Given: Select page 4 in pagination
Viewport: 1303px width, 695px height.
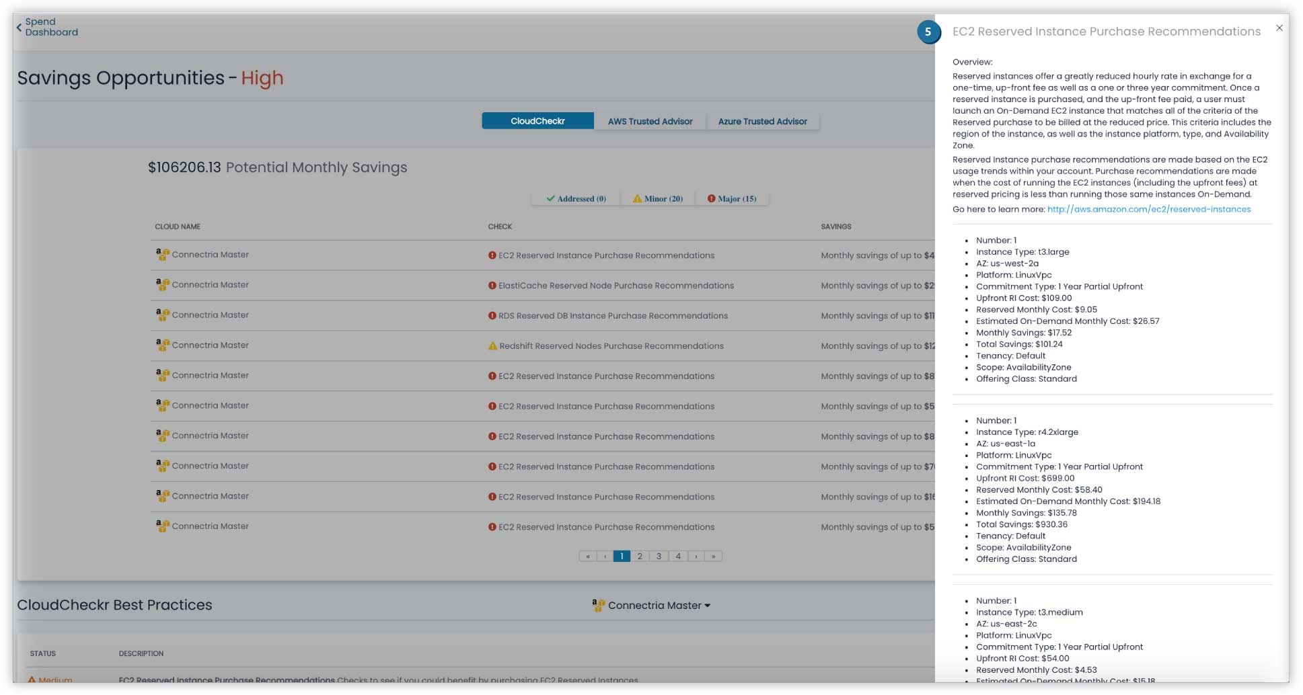Looking at the screenshot, I should 678,557.
